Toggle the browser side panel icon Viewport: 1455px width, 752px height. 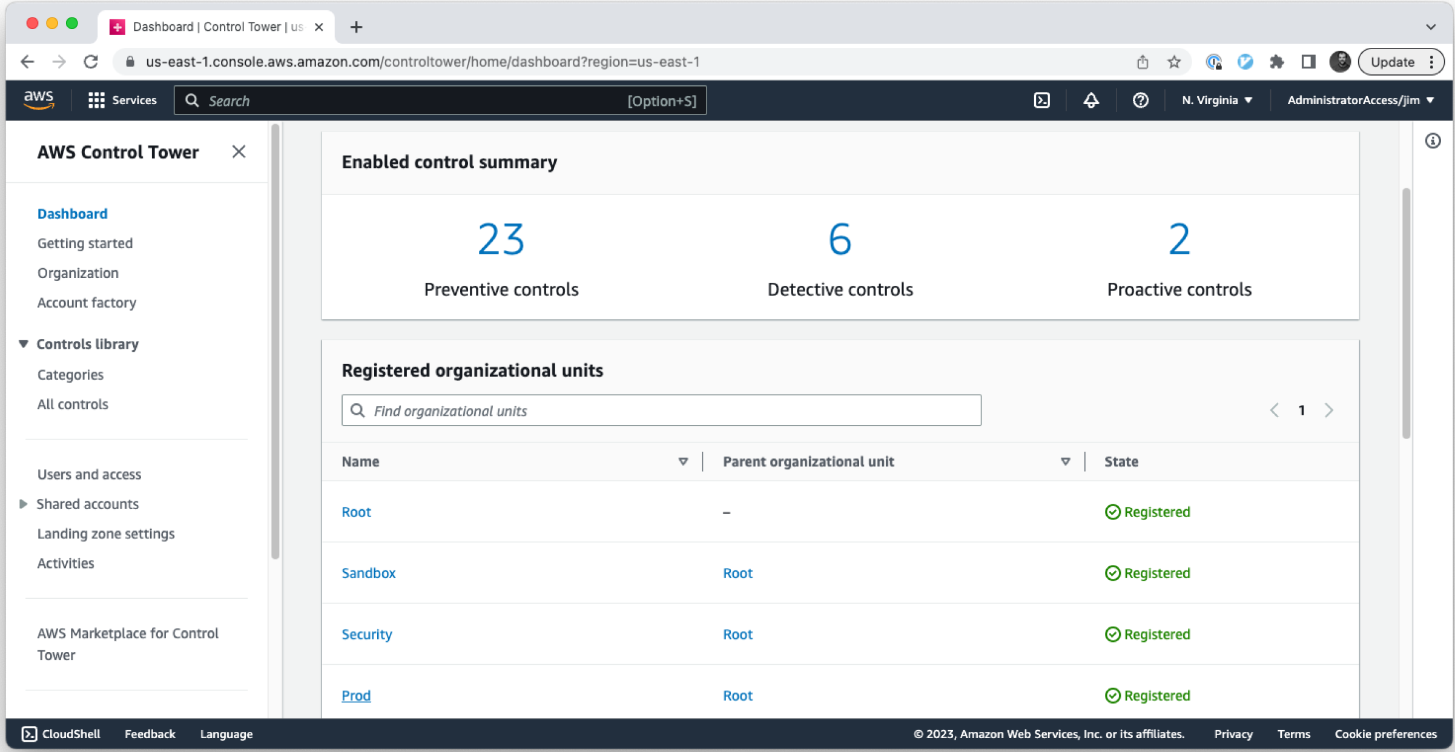pyautogui.click(x=1308, y=62)
